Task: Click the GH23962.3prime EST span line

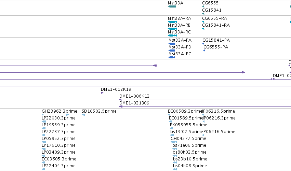Action: [55, 115]
